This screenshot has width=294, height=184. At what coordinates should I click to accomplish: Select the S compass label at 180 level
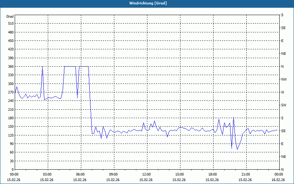(x=282, y=118)
